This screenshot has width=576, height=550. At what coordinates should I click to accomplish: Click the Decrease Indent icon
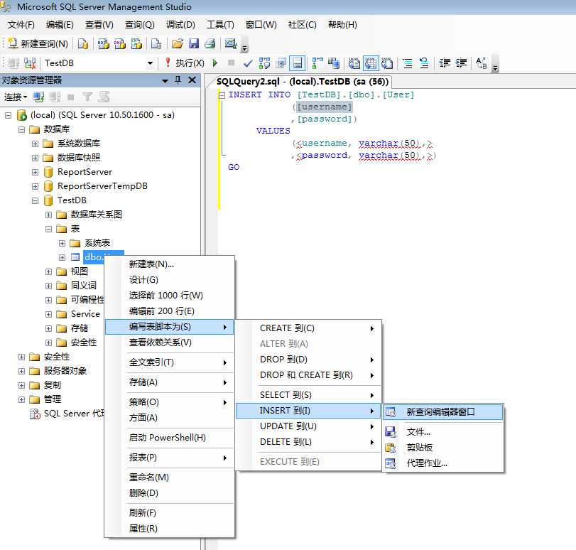pyautogui.click(x=445, y=63)
